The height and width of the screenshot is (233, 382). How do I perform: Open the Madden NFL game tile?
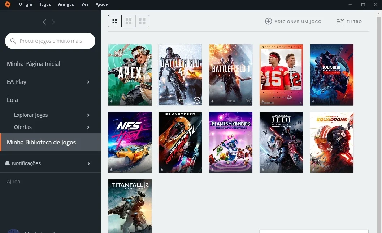[281, 75]
